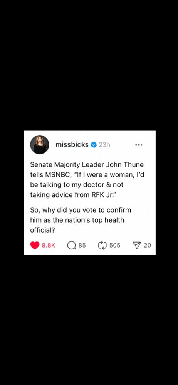Open comments via the speech bubble icon

click(71, 245)
